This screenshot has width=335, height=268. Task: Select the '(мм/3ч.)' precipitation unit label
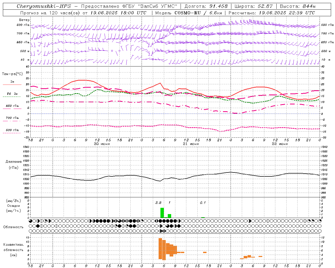coord(14,201)
